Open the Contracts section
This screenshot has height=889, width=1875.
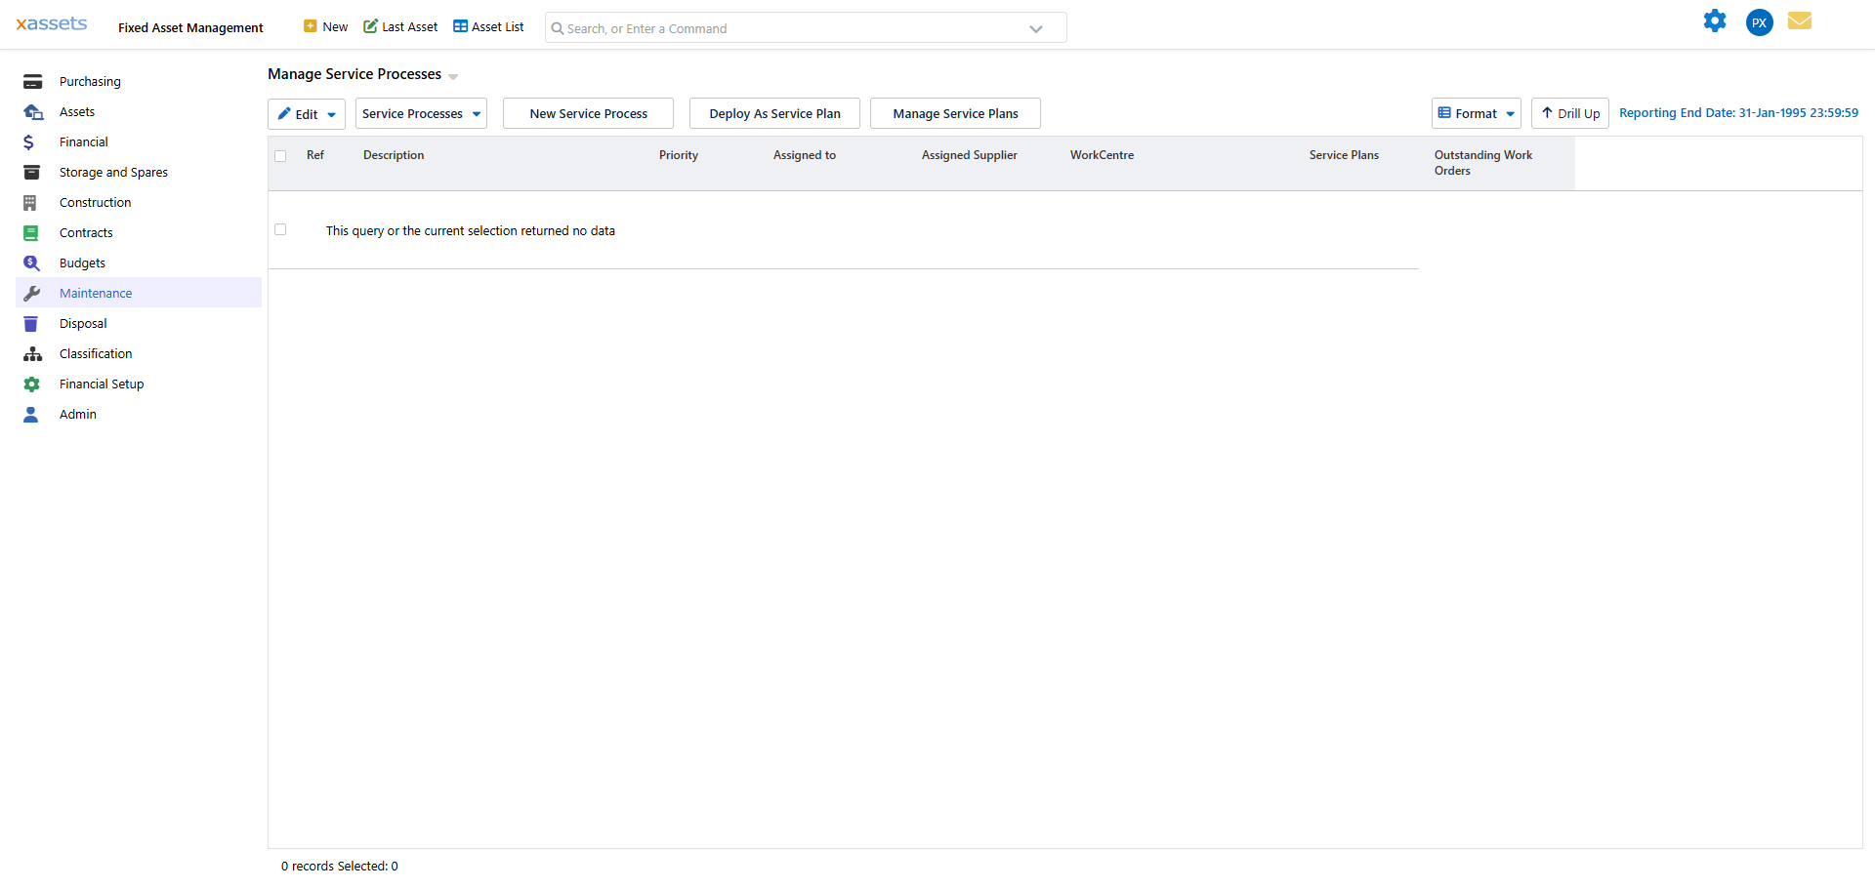click(x=86, y=232)
